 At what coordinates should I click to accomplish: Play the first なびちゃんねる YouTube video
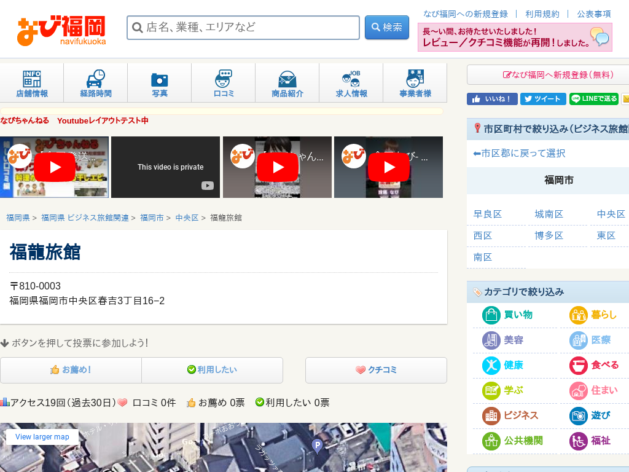click(x=55, y=167)
